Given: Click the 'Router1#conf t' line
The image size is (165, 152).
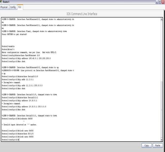Looking at the screenshot, I should tap(8, 49).
